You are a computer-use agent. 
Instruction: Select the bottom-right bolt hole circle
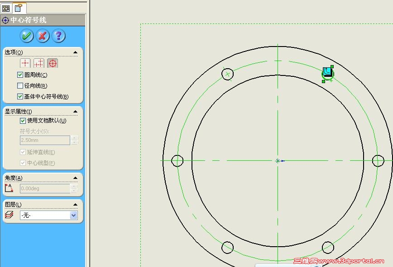coord(328,248)
